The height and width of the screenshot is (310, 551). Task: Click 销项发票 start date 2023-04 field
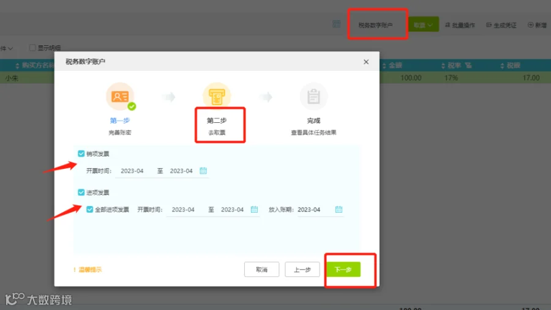132,171
